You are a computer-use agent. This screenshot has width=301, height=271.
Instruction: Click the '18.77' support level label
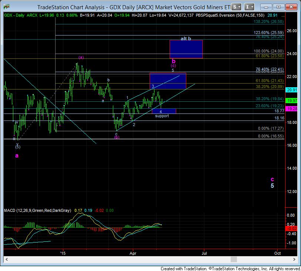pyautogui.click(x=279, y=111)
